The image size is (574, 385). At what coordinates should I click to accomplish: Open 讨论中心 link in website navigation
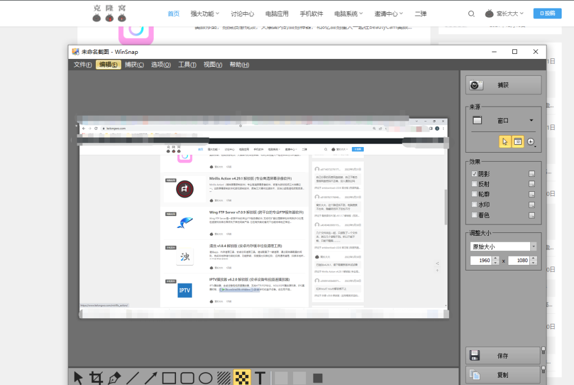(242, 13)
